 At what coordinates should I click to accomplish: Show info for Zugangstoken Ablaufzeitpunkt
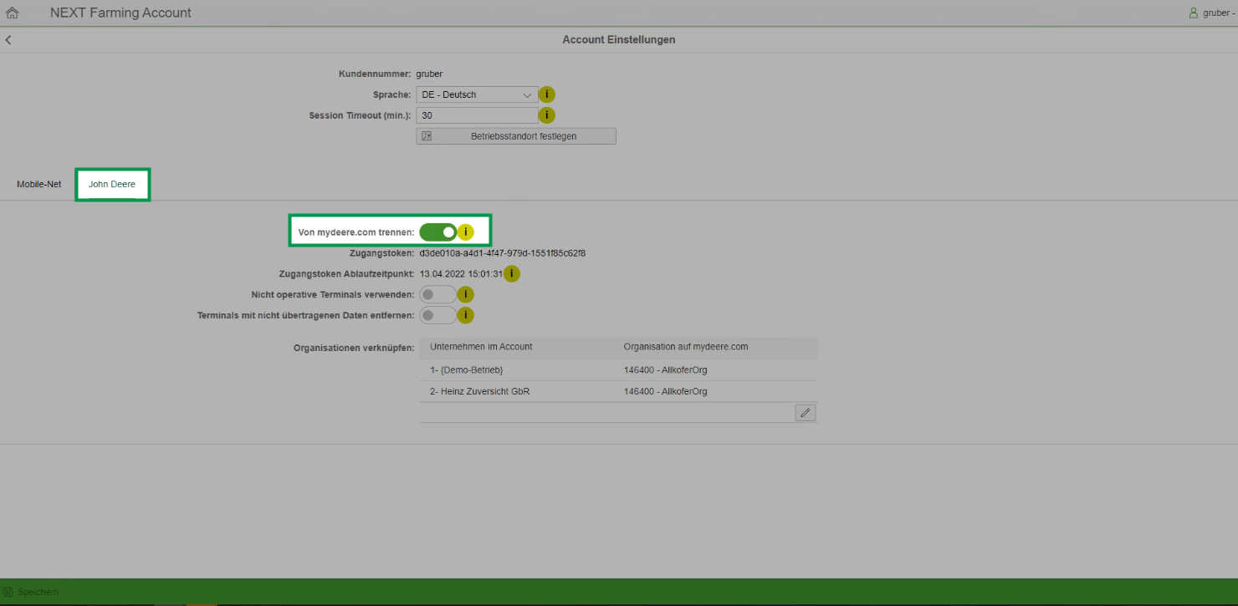coord(511,273)
